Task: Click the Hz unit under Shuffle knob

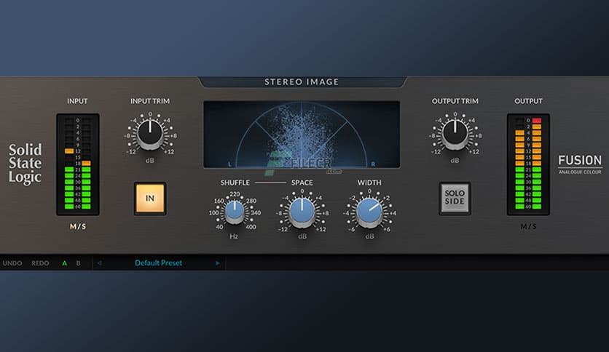Action: [x=234, y=236]
